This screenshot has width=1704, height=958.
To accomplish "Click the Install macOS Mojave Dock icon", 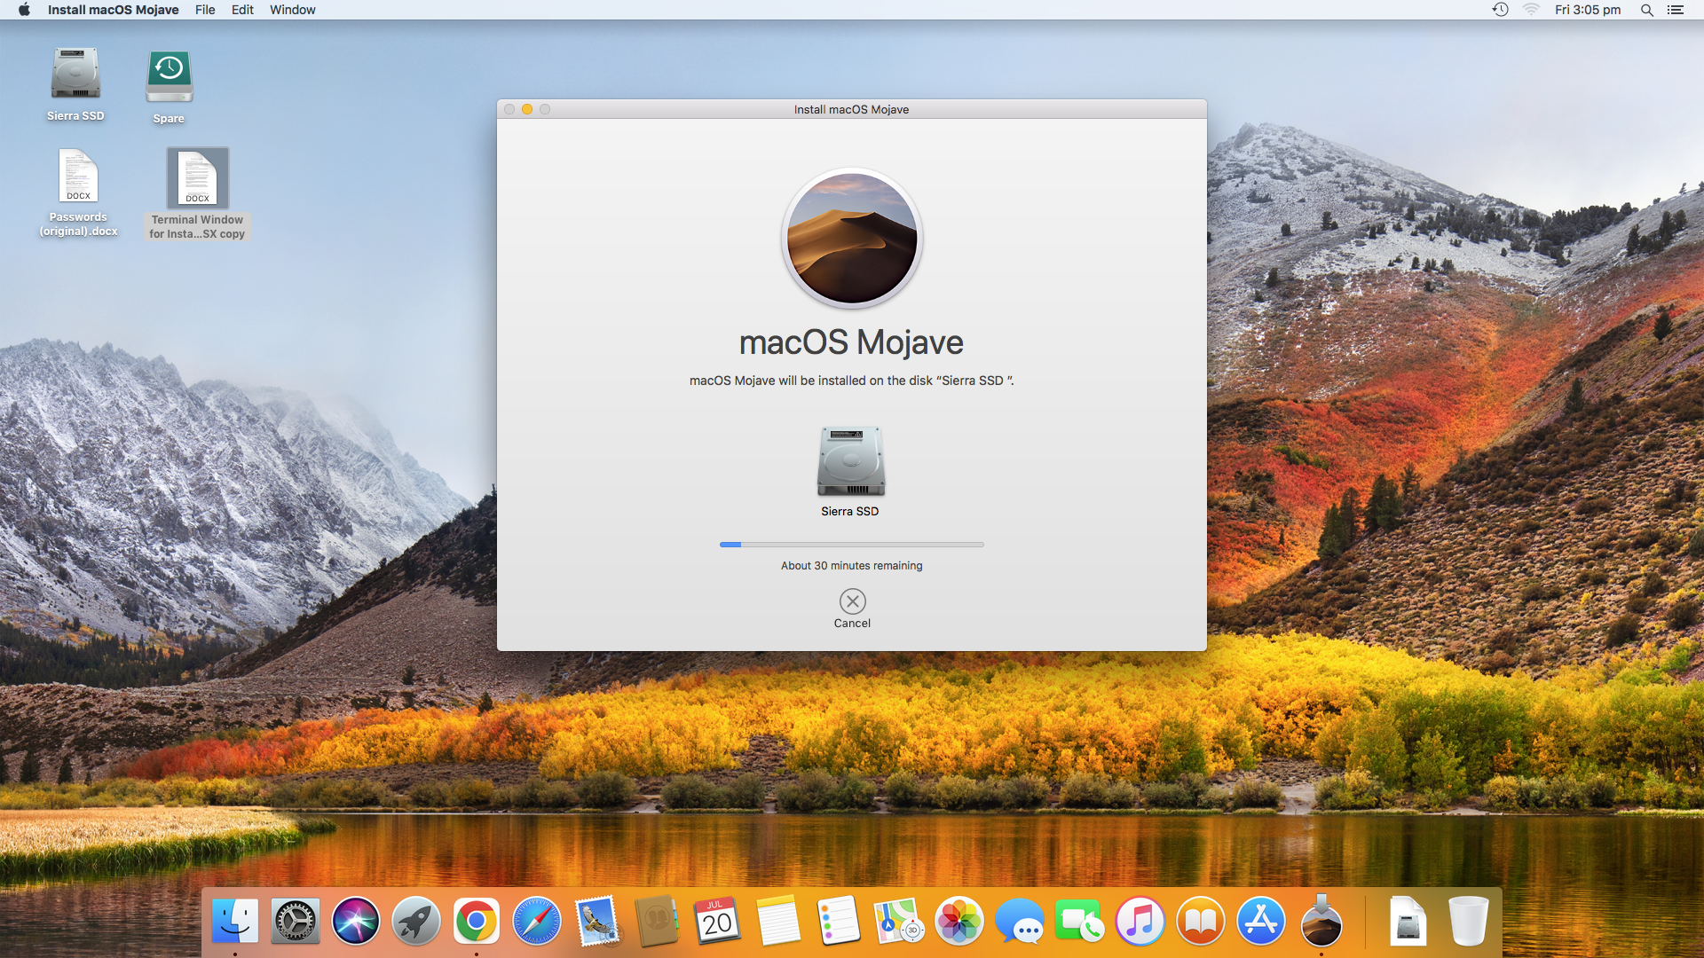I will (x=1321, y=922).
